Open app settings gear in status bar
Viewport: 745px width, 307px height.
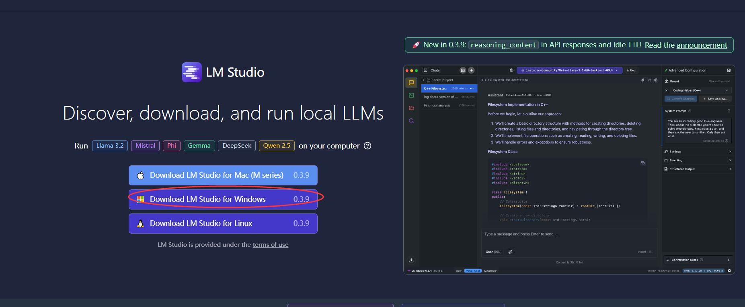point(729,271)
